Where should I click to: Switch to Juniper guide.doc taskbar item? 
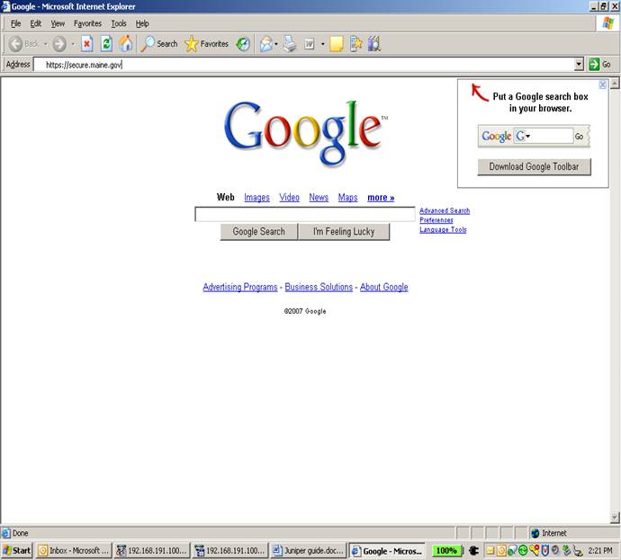pyautogui.click(x=308, y=550)
